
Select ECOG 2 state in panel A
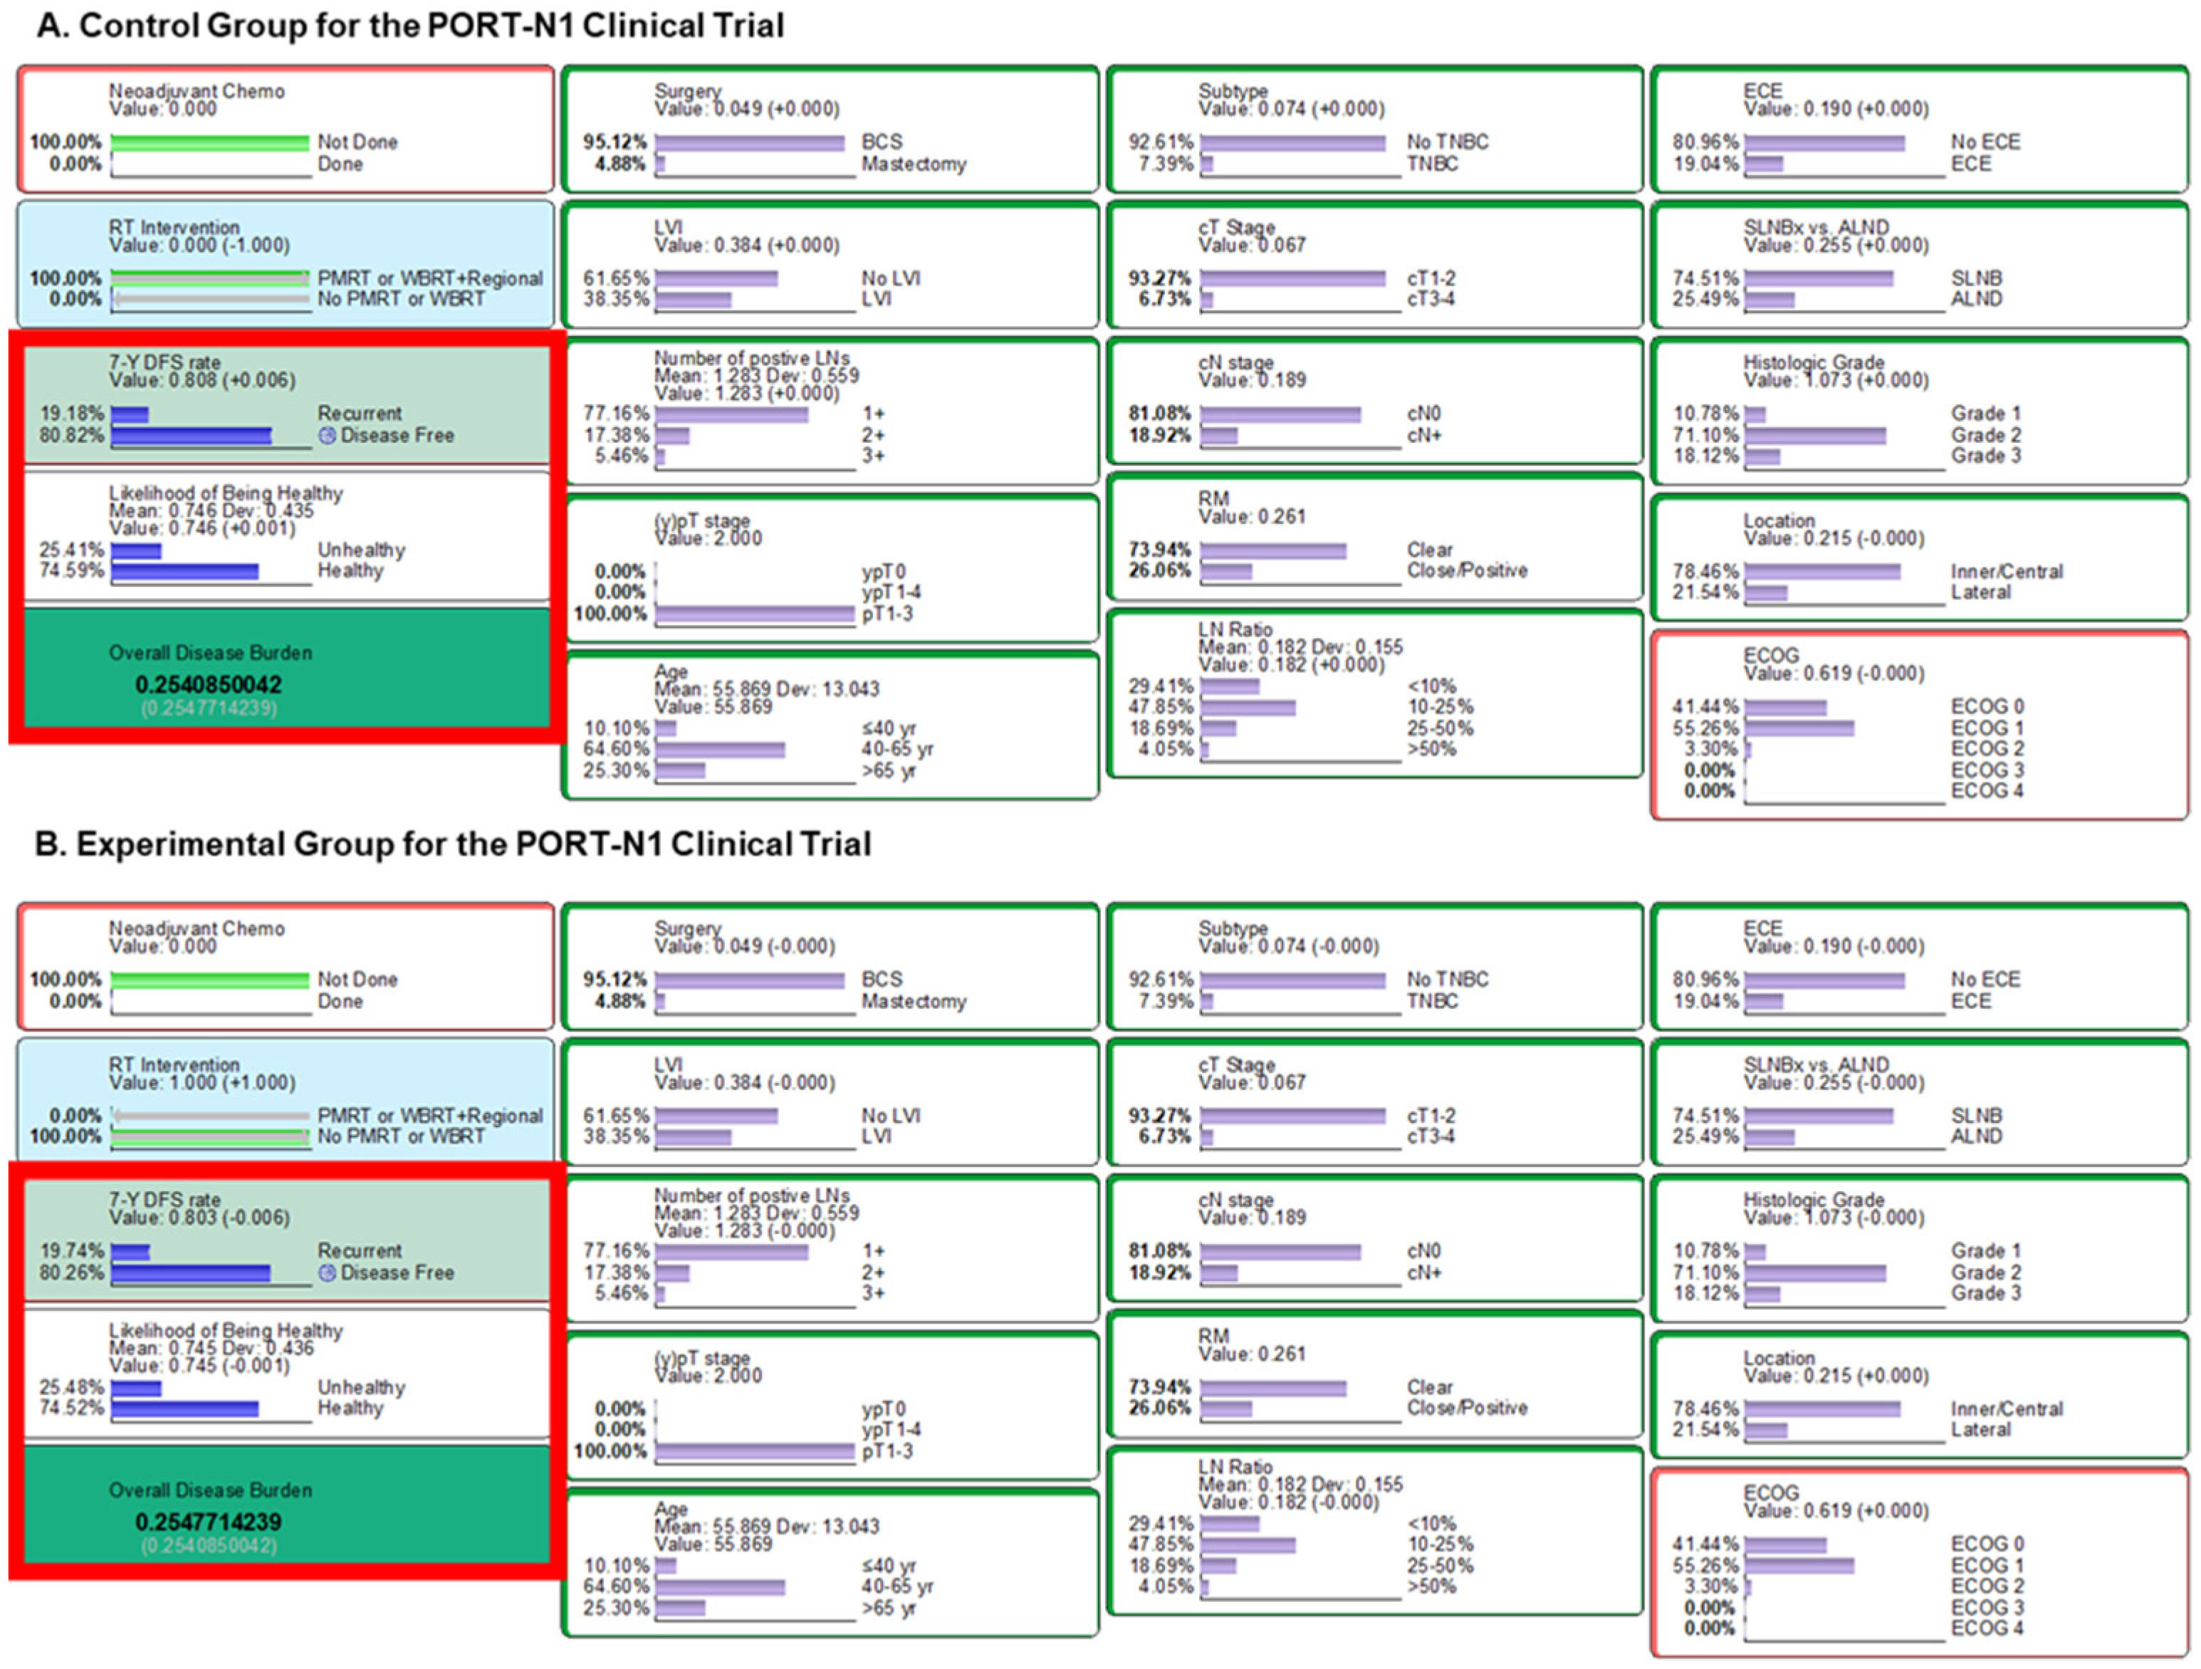(x=1748, y=749)
